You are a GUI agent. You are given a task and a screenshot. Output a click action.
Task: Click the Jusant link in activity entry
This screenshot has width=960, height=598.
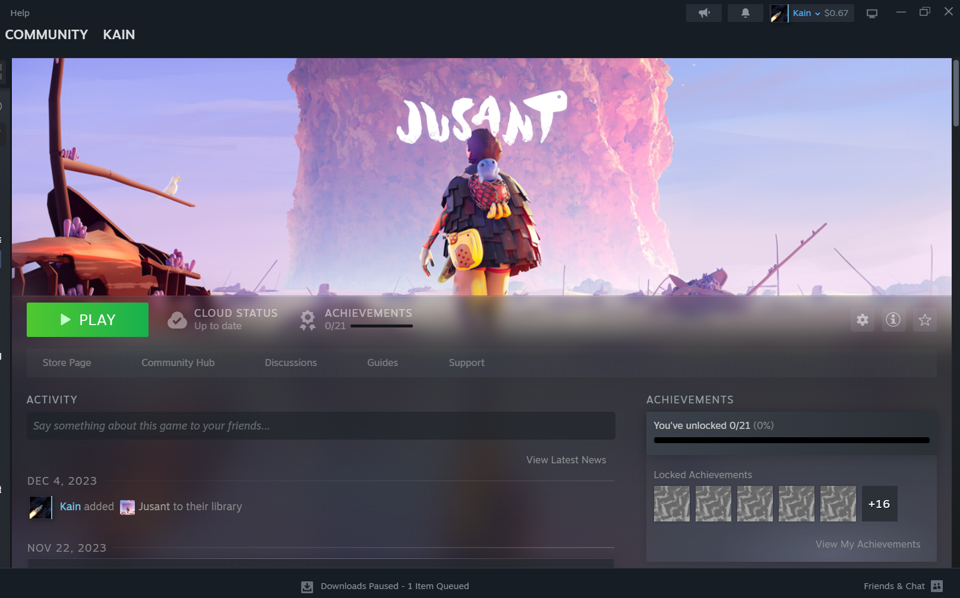[x=154, y=507]
